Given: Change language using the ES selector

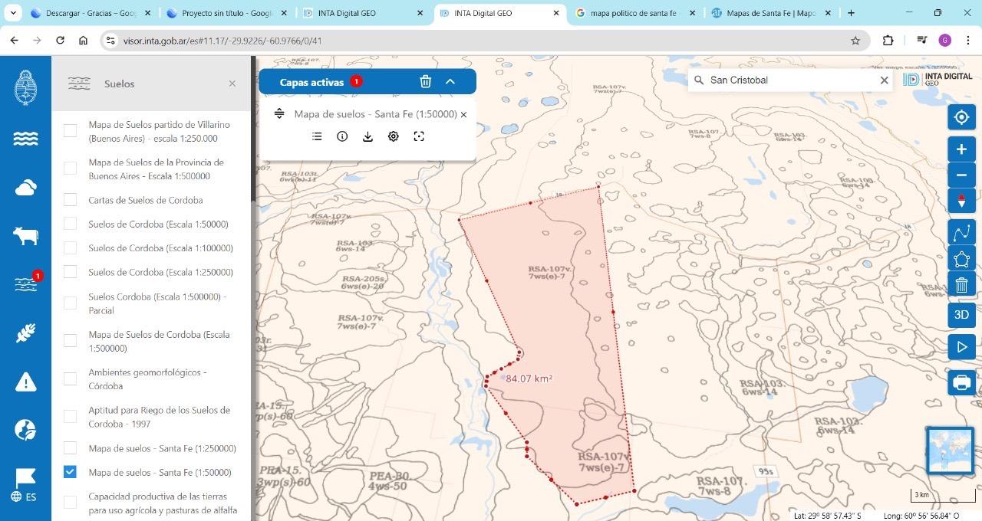Looking at the screenshot, I should click(24, 496).
